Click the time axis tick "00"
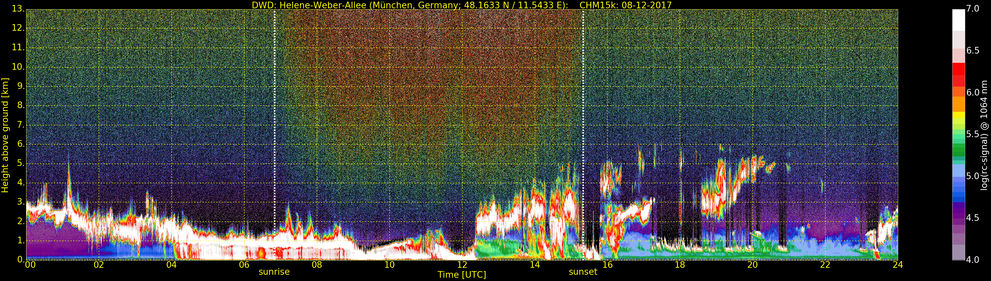This screenshot has width=991, height=281. click(30, 265)
